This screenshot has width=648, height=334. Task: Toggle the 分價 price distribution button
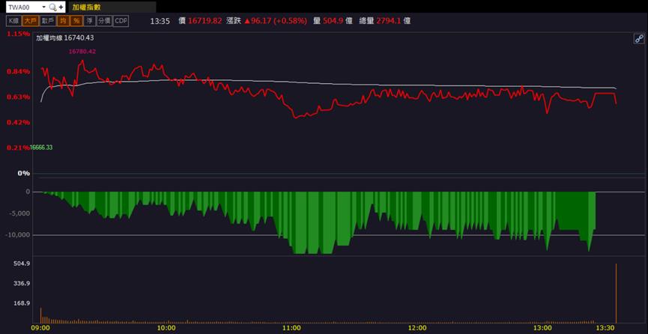click(x=104, y=21)
